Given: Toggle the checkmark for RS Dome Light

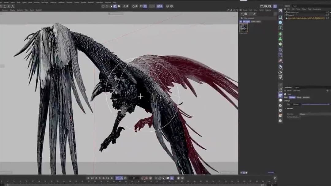Looking at the screenshot, I should (x=330, y=13).
